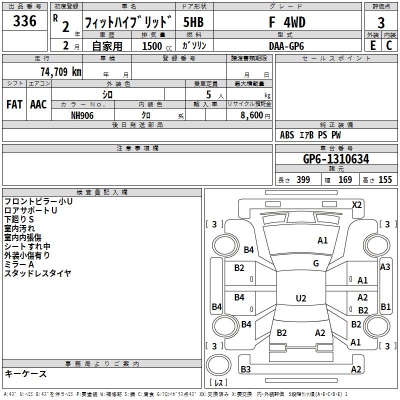Image resolution: width=400 pixels, height=400 pixels.
Task: Click the スタッドレスタイヤ inspector note
Action: [x=38, y=273]
